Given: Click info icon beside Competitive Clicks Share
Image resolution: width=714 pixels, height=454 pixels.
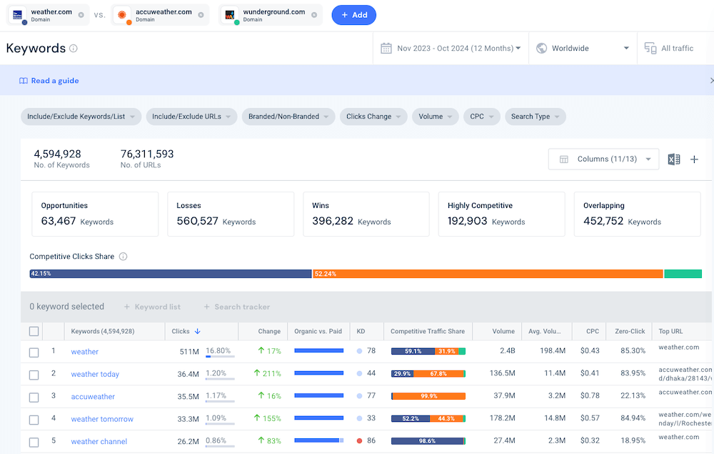Looking at the screenshot, I should point(123,257).
